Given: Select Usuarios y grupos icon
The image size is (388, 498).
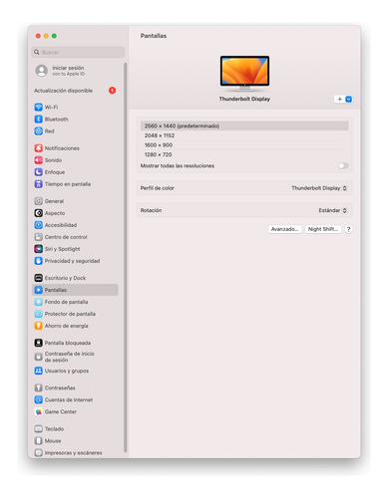Looking at the screenshot, I should 39,371.
